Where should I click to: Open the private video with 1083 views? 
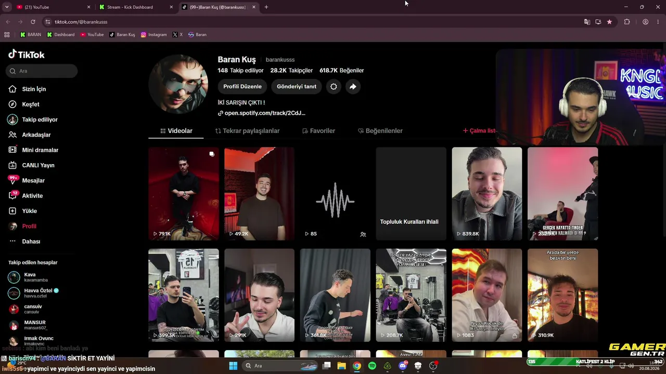tap(487, 295)
